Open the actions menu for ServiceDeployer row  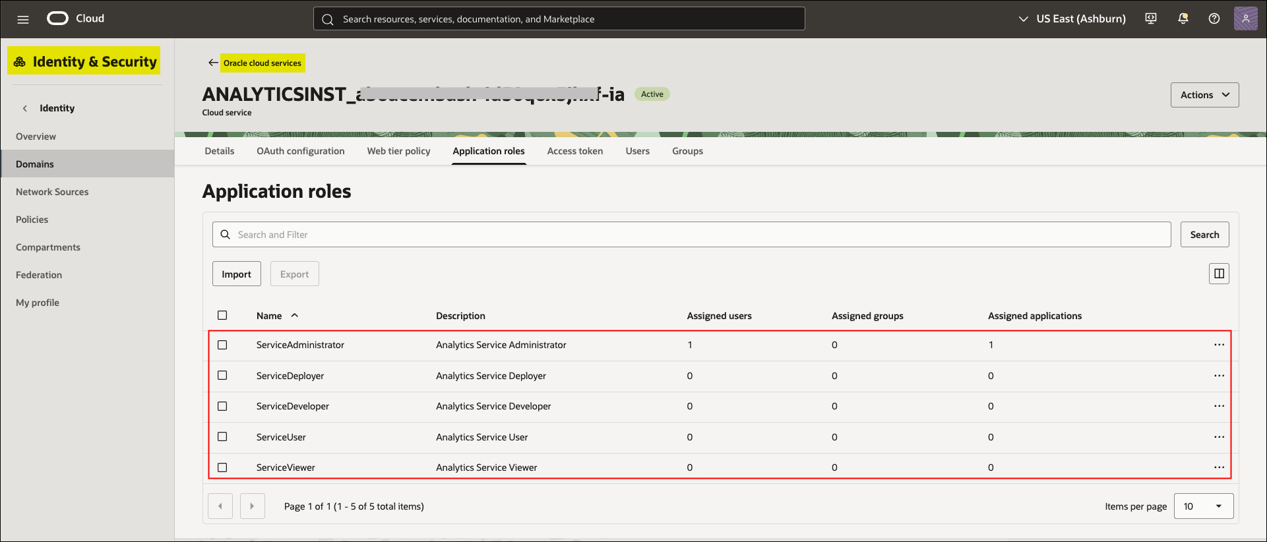(x=1219, y=376)
